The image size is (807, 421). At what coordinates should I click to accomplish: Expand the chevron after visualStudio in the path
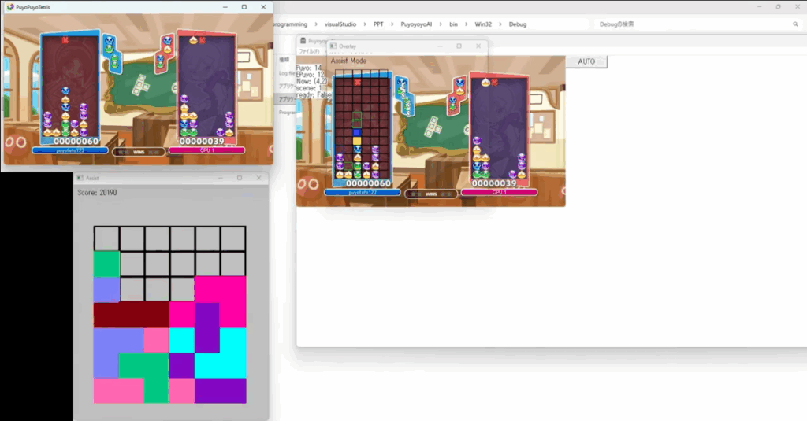(365, 24)
